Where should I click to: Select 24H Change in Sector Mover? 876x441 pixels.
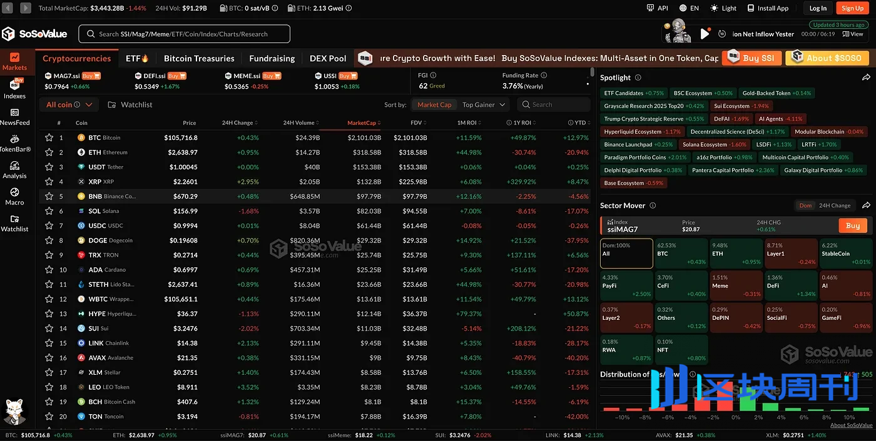[835, 206]
